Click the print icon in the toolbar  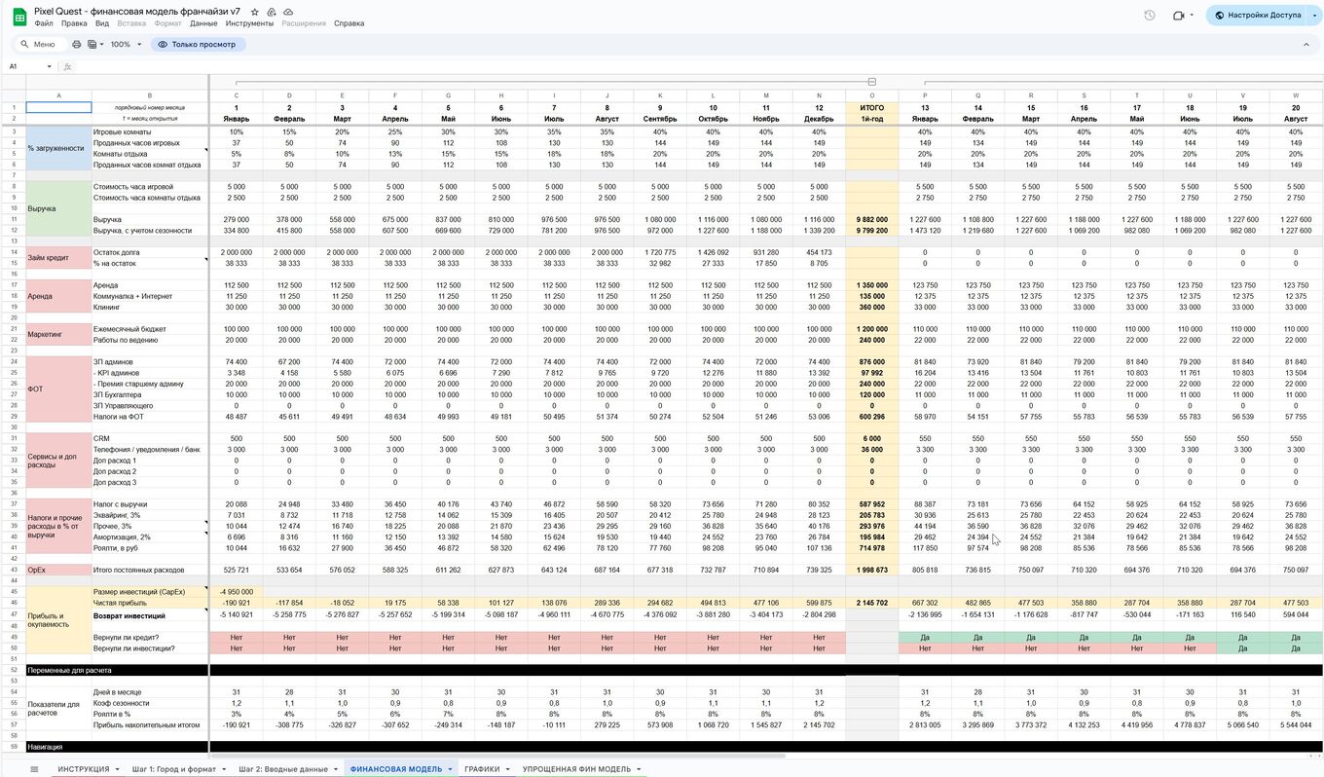click(77, 44)
